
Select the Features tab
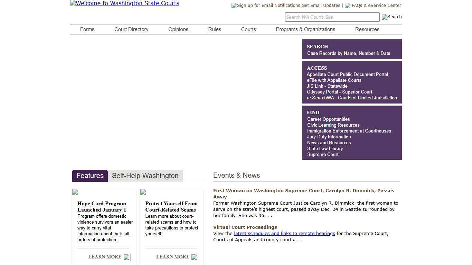pos(90,176)
